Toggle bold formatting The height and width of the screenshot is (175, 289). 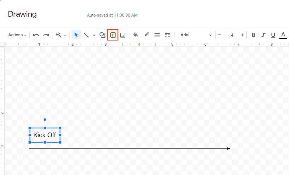[x=253, y=35]
